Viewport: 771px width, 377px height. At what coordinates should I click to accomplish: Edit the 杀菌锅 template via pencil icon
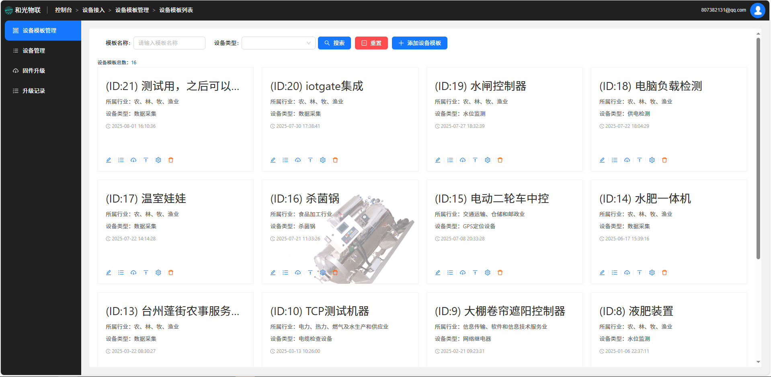point(273,273)
